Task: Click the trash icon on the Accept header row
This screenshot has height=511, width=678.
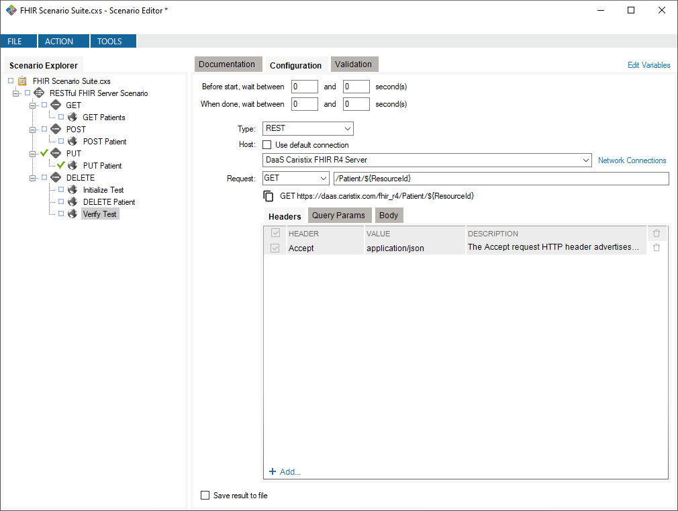Action: tap(656, 247)
